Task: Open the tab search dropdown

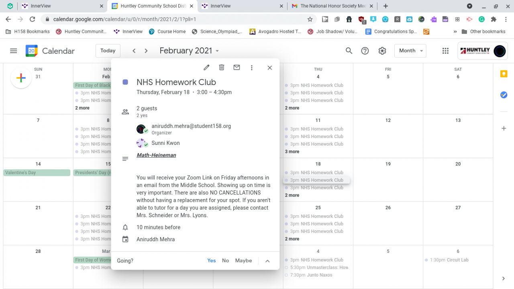Action: (469, 6)
